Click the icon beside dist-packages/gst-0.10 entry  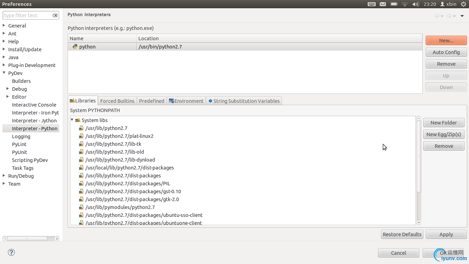pos(81,191)
